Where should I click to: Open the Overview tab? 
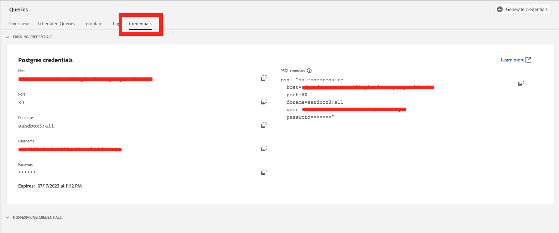[x=19, y=24]
